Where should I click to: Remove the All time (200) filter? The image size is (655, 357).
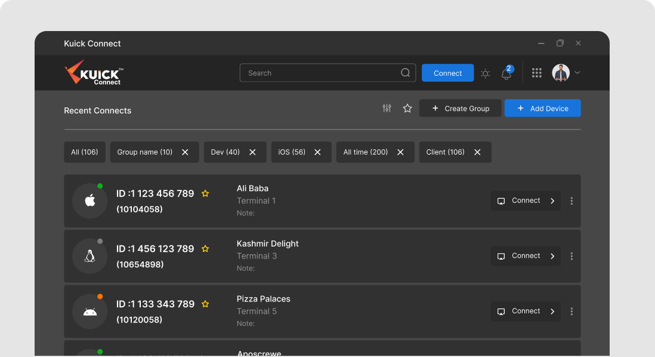tap(400, 152)
